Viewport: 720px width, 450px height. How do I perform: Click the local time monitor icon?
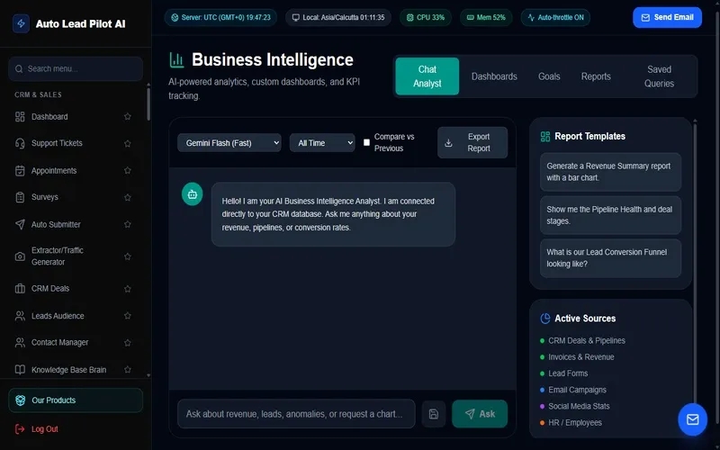296,17
